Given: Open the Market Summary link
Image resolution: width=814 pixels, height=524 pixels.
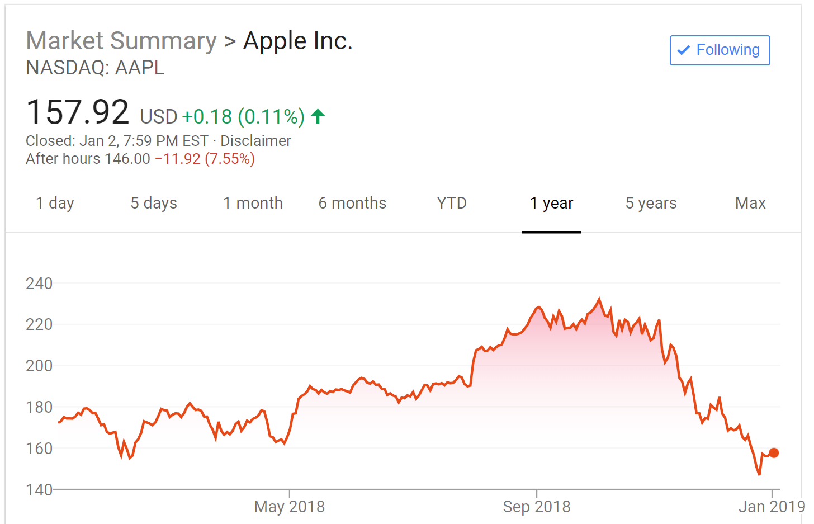Looking at the screenshot, I should point(121,41).
